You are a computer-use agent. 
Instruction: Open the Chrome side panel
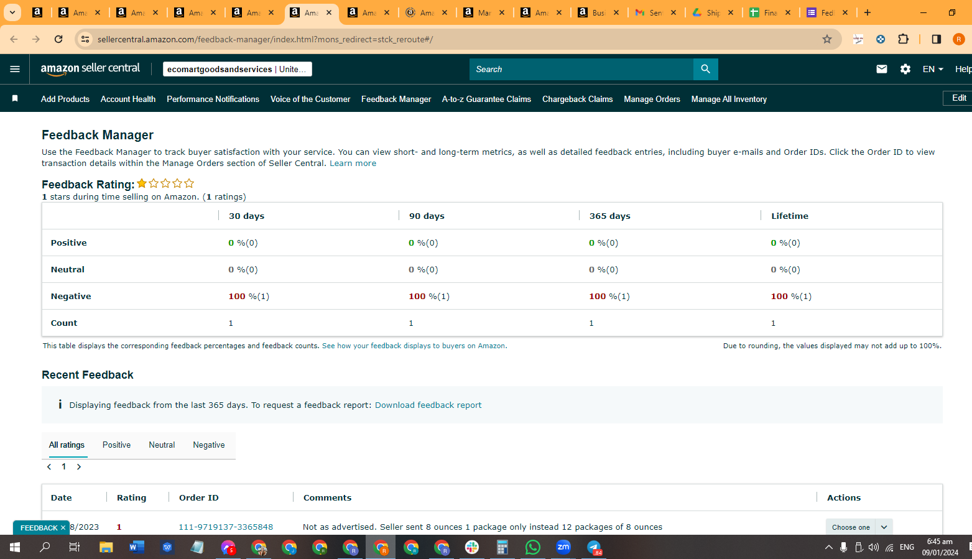(937, 39)
